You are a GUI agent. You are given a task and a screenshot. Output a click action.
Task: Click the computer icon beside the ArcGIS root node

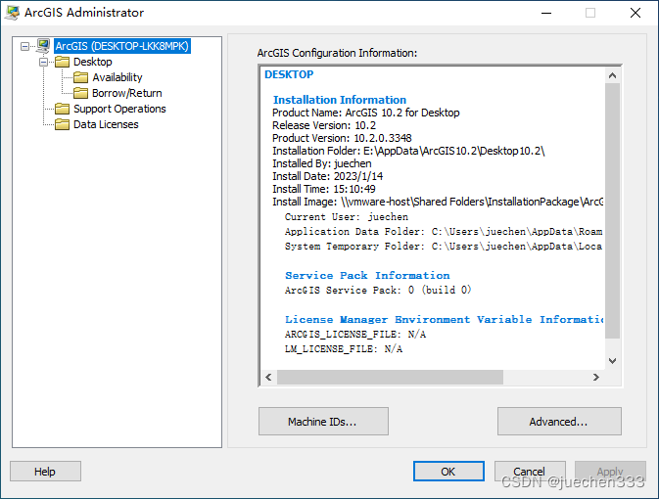43,46
